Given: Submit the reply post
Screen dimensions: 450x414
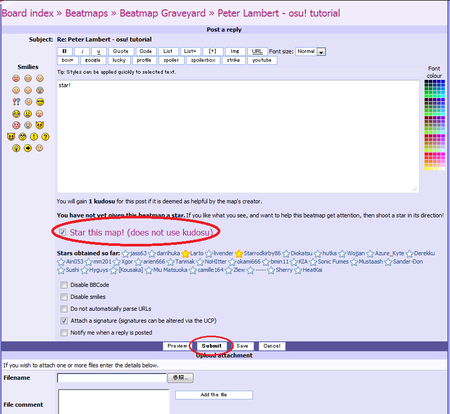Looking at the screenshot, I should [x=212, y=346].
